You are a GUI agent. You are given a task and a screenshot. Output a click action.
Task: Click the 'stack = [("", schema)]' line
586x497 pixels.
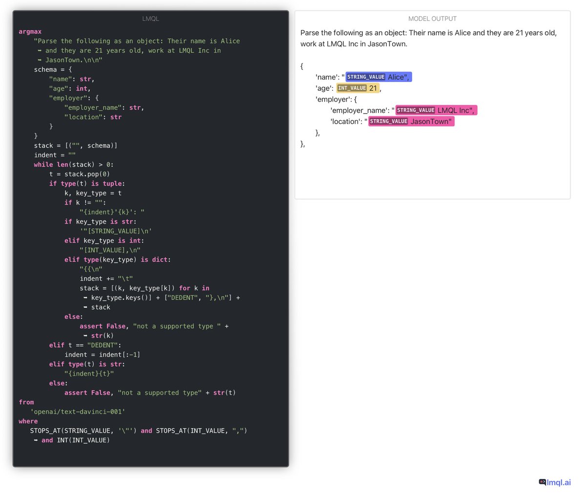pos(76,145)
